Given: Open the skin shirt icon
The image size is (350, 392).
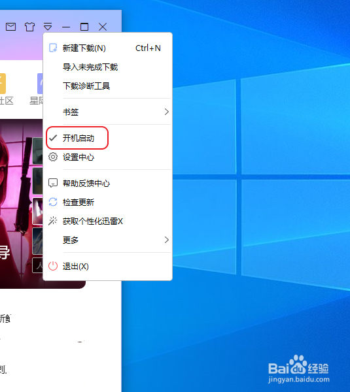Looking at the screenshot, I should [29, 27].
